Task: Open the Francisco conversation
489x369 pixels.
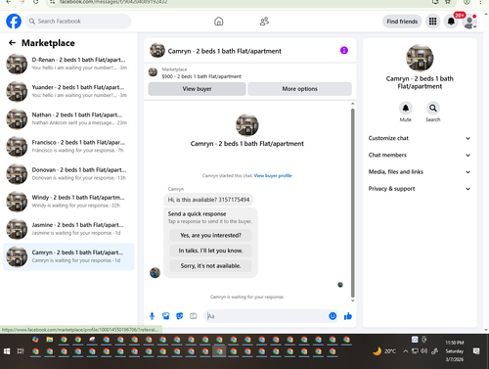Action: (68, 147)
